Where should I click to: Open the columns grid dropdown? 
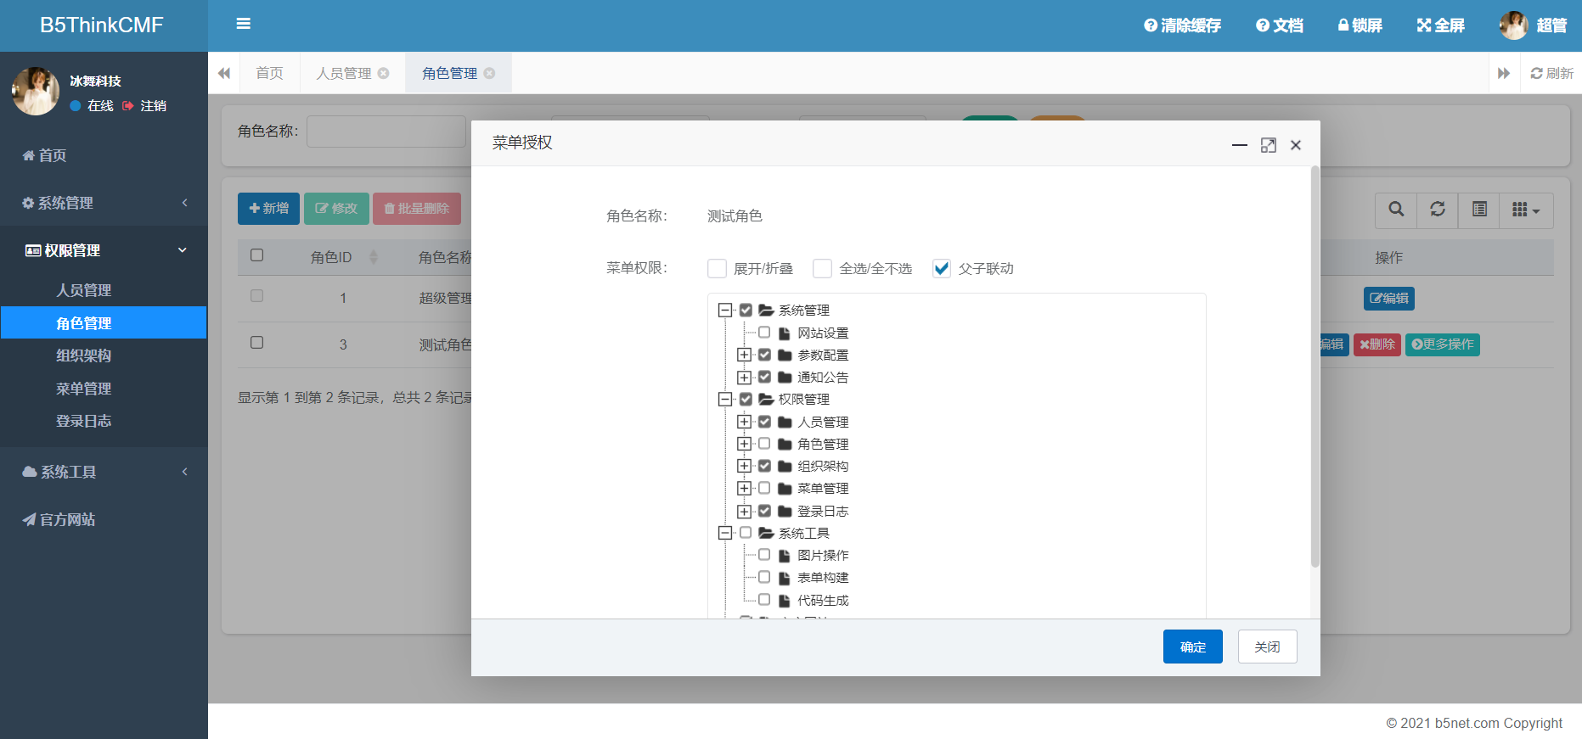(x=1526, y=210)
